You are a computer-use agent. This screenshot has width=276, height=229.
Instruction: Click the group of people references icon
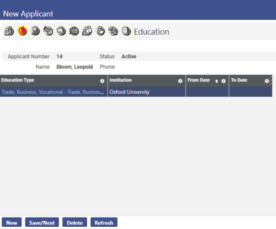tap(87, 31)
